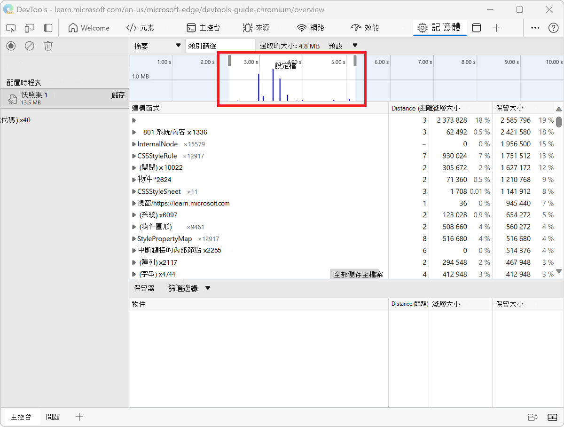Expand the (關閉) x 10022 row
This screenshot has width=564, height=427.
click(134, 167)
